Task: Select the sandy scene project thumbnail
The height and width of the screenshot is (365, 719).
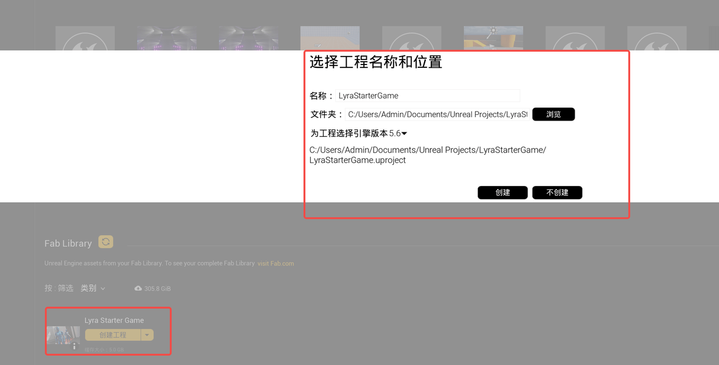Action: pos(330,39)
